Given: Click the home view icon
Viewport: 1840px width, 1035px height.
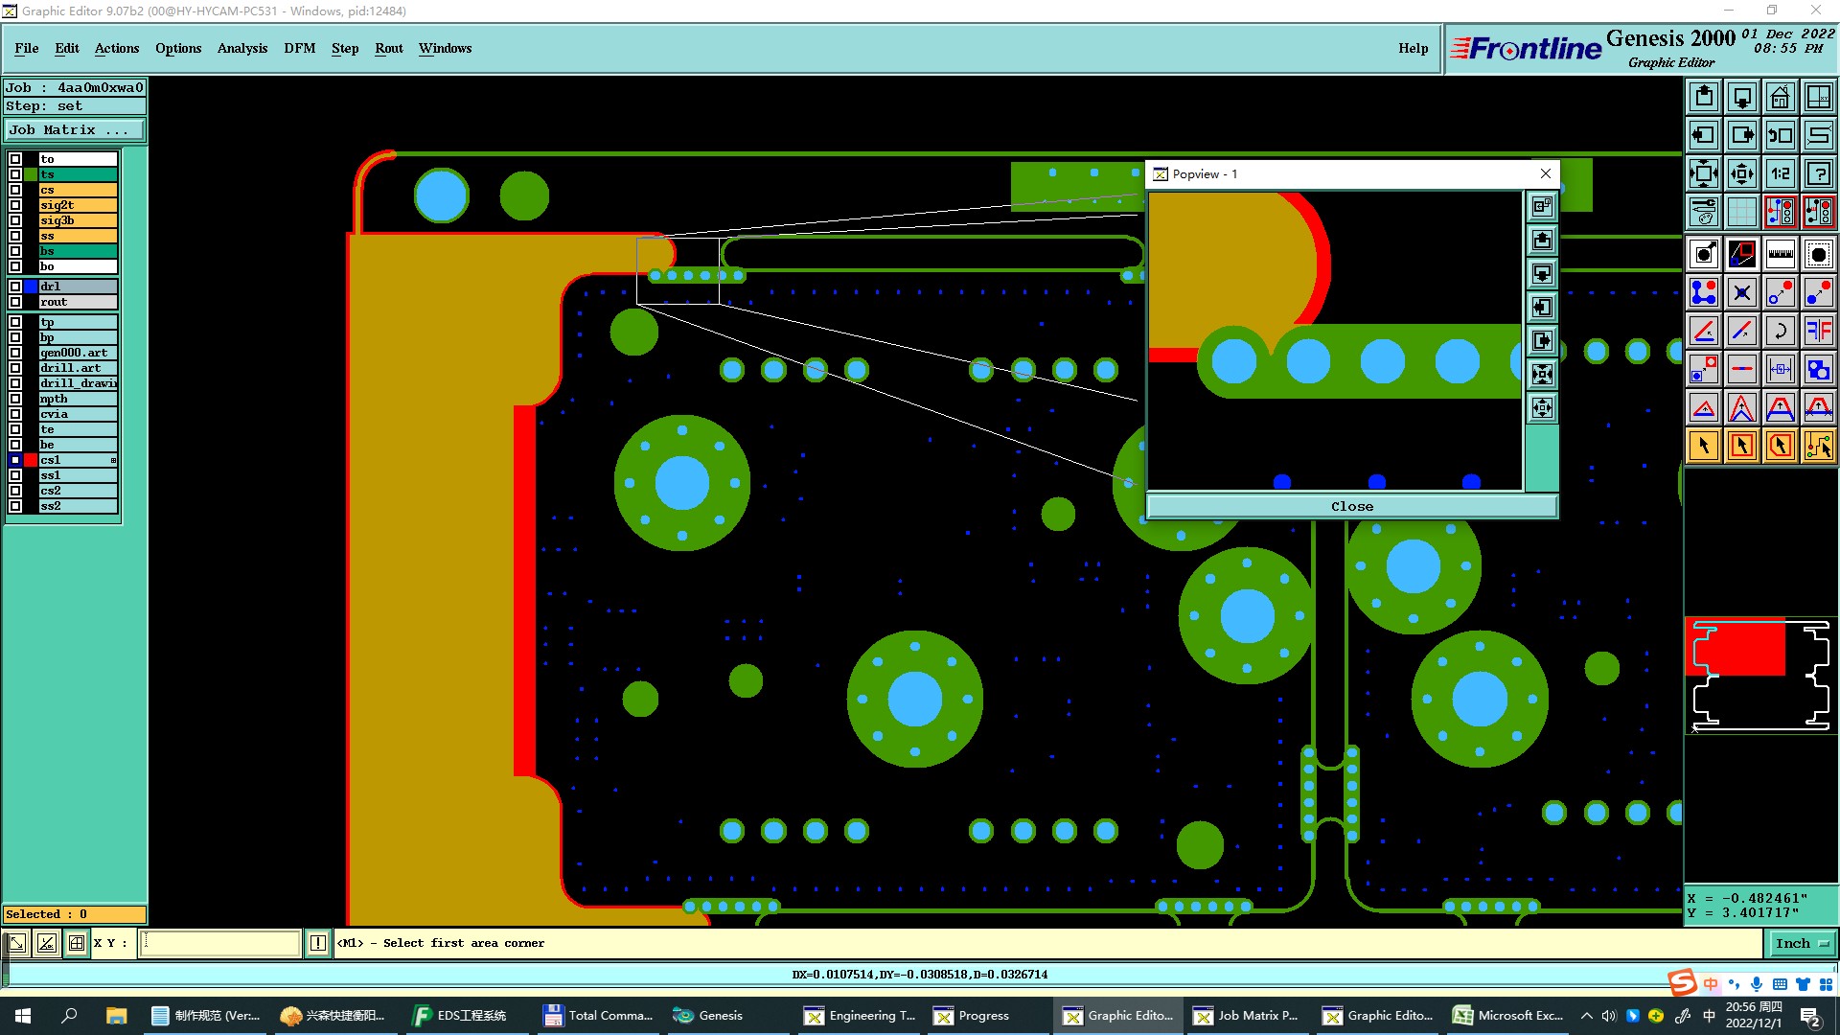Looking at the screenshot, I should 1780,97.
